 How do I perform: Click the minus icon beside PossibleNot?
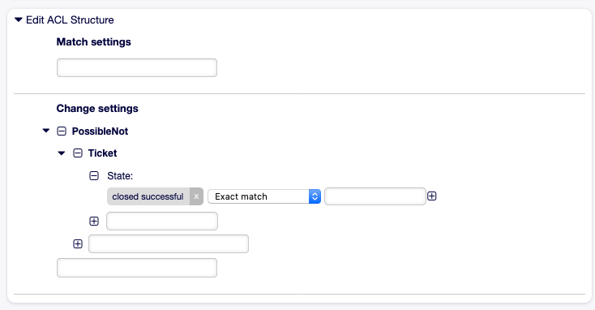[x=62, y=131]
